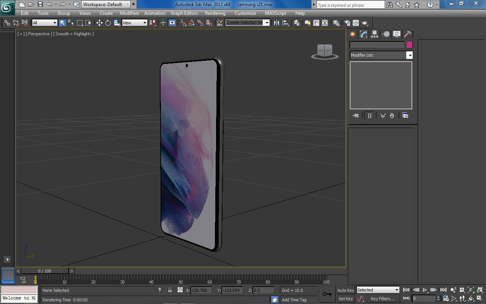Toggle Window/Crossing selection mode
Screen dimensions: 486x304
pyautogui.click(x=88, y=23)
